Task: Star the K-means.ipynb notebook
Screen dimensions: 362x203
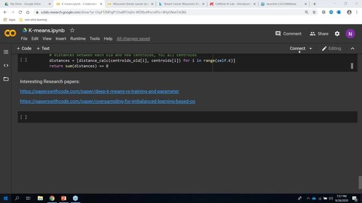Action: pyautogui.click(x=72, y=30)
